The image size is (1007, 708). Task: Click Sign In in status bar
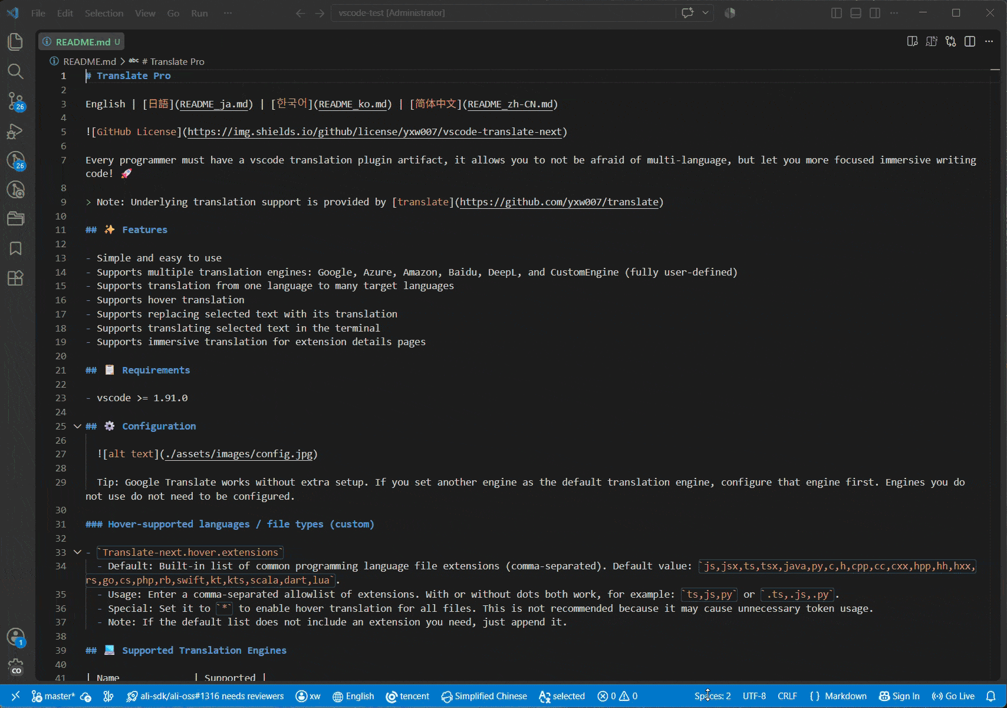click(x=899, y=696)
